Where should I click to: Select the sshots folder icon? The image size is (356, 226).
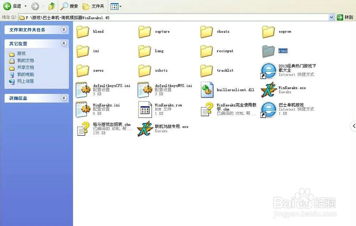click(x=145, y=71)
